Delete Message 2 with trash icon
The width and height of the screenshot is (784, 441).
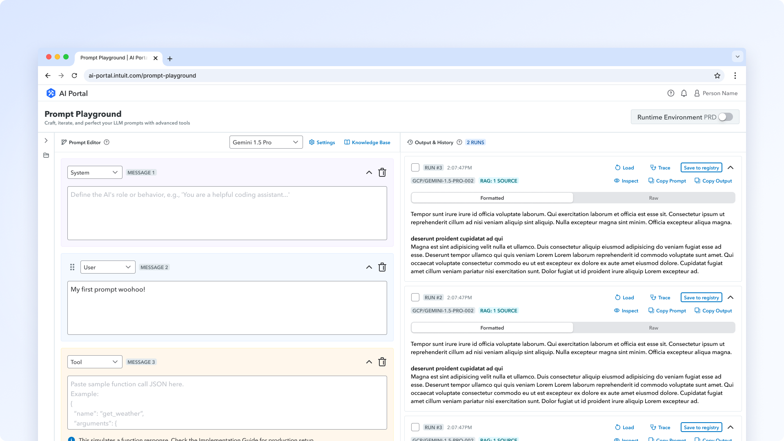tap(382, 267)
